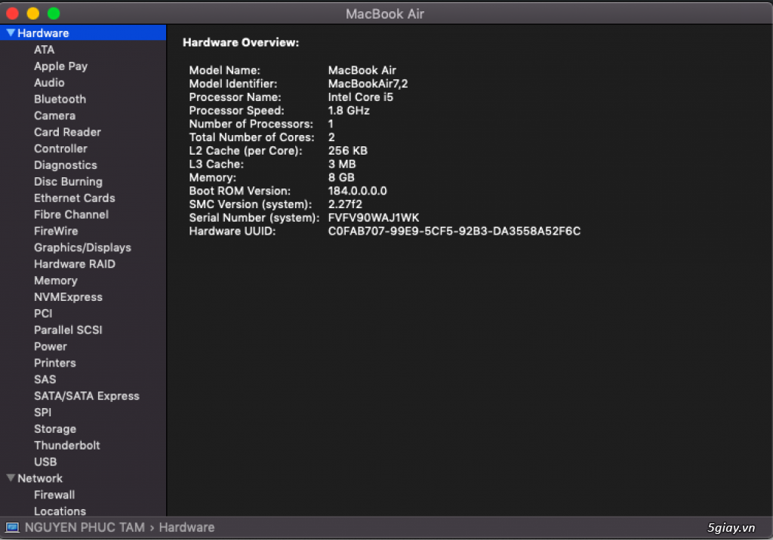Image resolution: width=773 pixels, height=540 pixels.
Task: Click Hardware in the bottom path bar
Action: point(186,527)
